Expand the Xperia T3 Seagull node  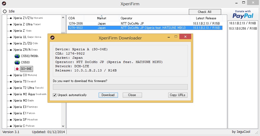11,81
